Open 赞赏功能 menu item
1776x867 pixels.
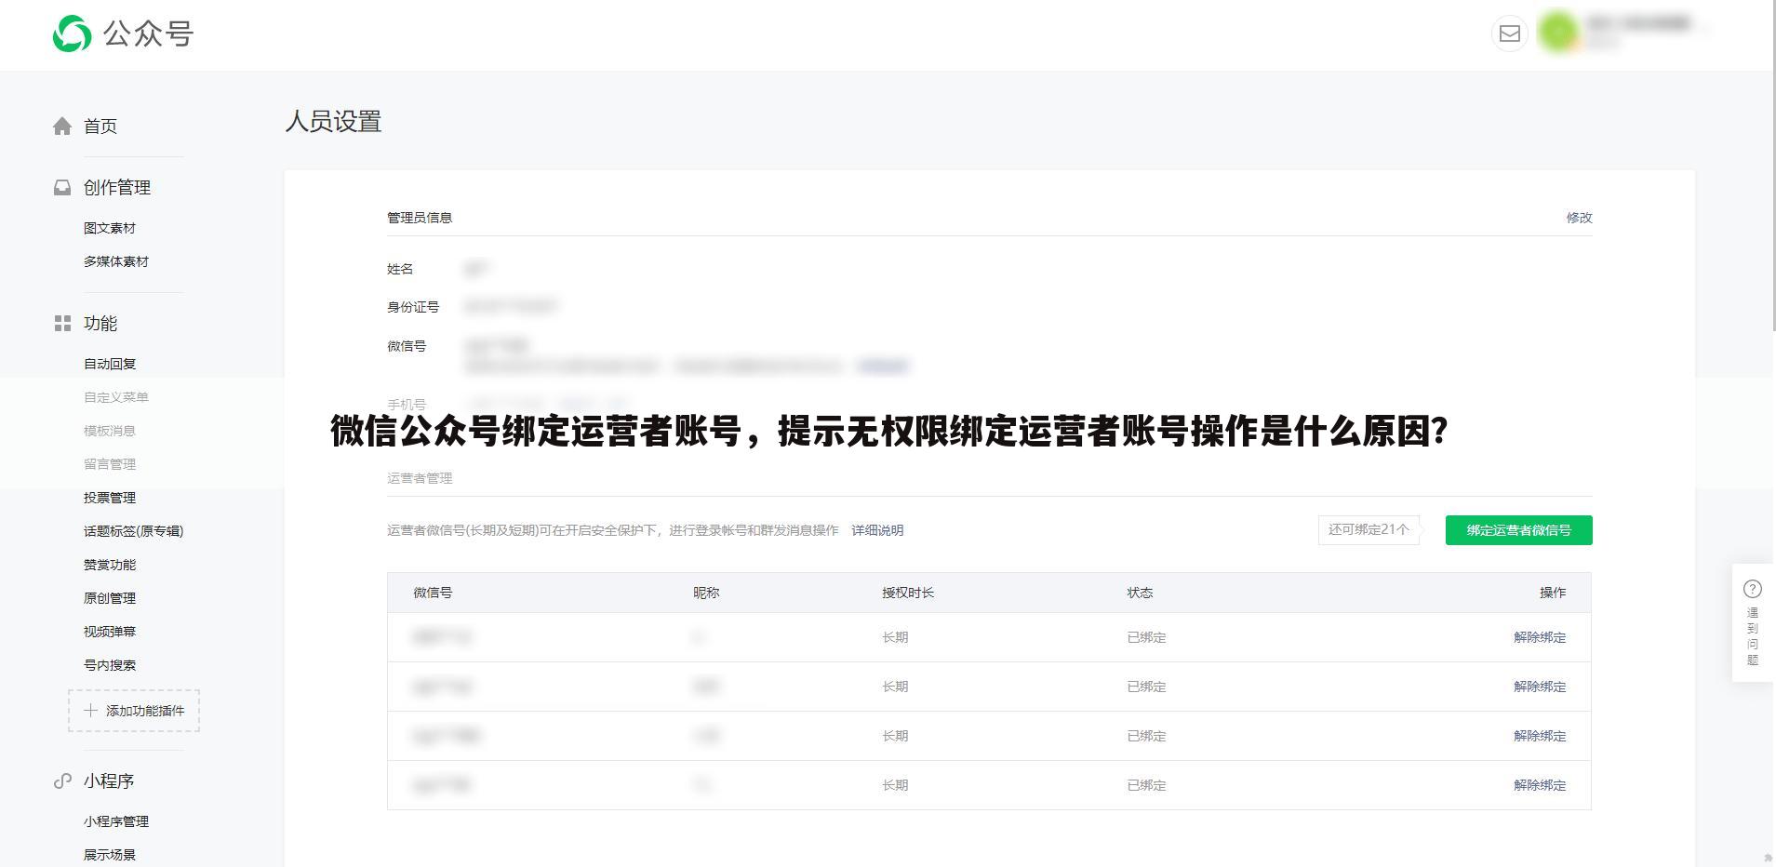[x=110, y=565]
